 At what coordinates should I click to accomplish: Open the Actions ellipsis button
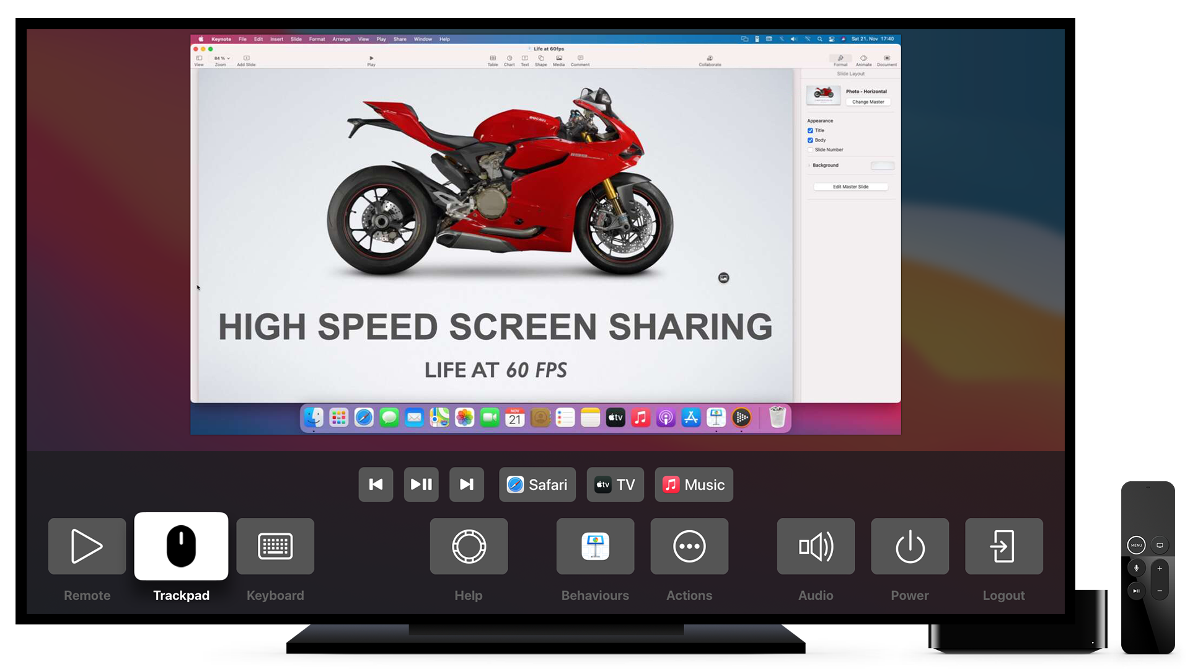pyautogui.click(x=689, y=546)
